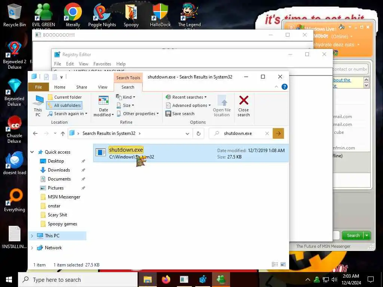
Task: Open the Bejeweled 2 Deluxe shortcut
Action: (15, 55)
